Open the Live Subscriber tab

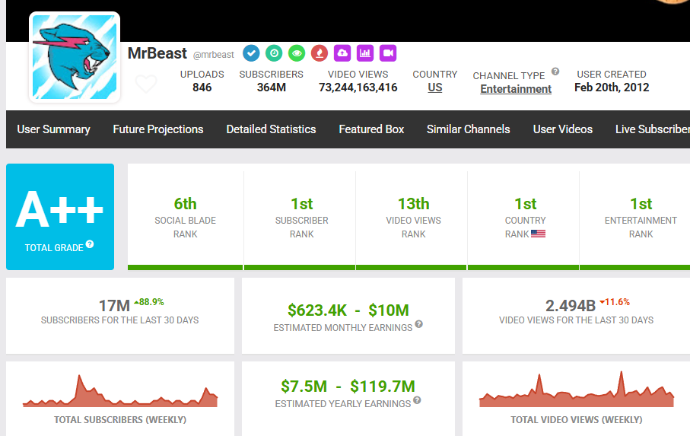(653, 129)
